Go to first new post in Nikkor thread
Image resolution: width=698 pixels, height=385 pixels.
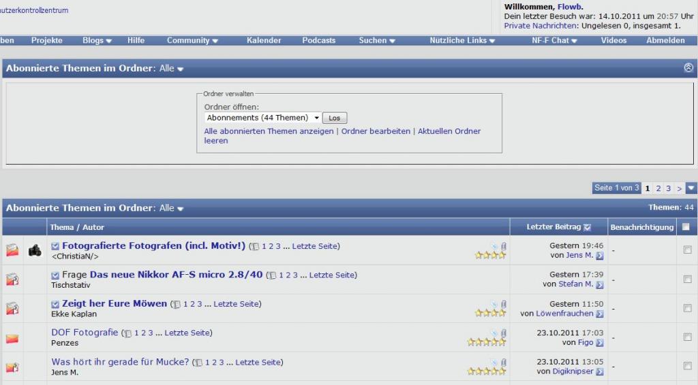pyautogui.click(x=55, y=275)
